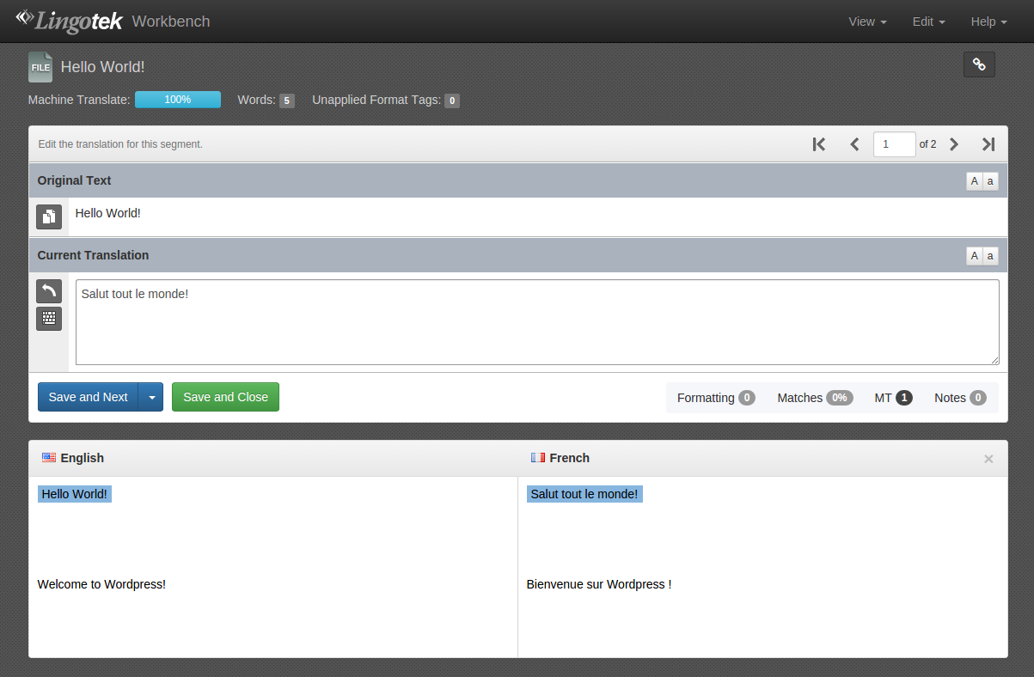Click the segment number input field
Viewport: 1034px width, 677px height.
pos(894,144)
